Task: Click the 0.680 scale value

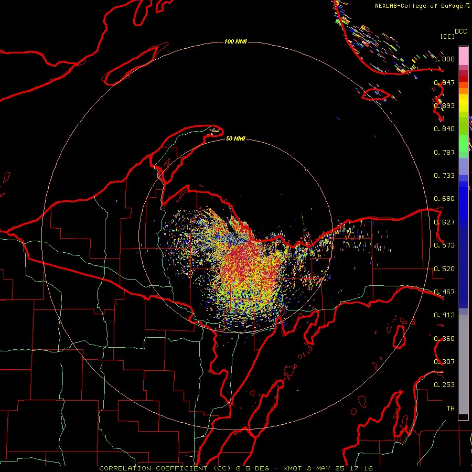Action: pos(444,199)
